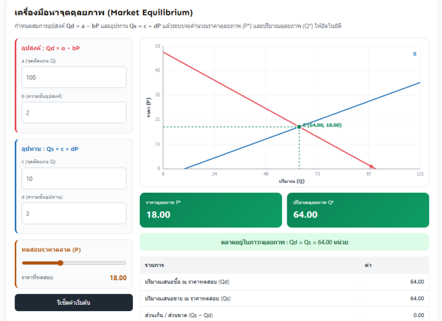Click the equilibrium price P* card showing 18.00
442x321 pixels.
pos(211,210)
